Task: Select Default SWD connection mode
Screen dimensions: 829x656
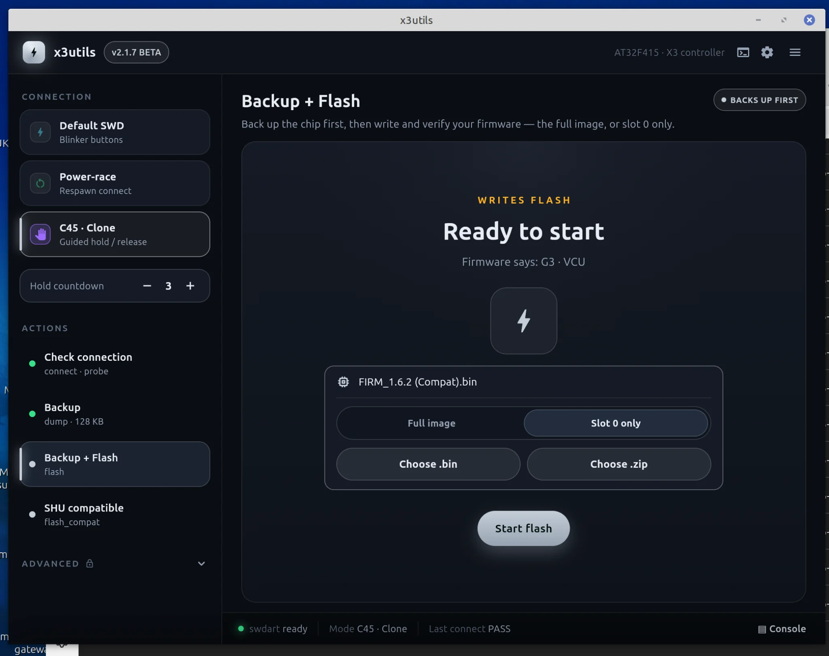Action: pos(115,132)
